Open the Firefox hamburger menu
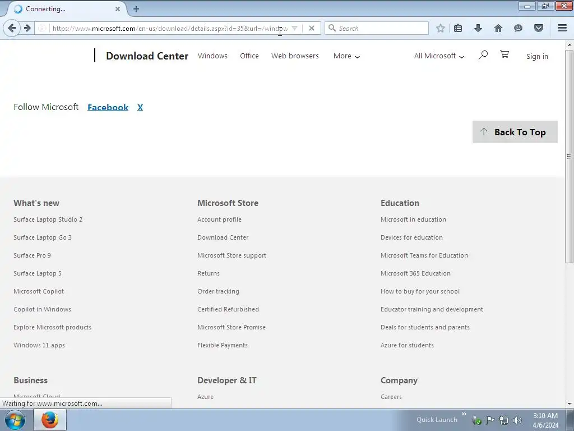The height and width of the screenshot is (431, 574). tap(562, 28)
